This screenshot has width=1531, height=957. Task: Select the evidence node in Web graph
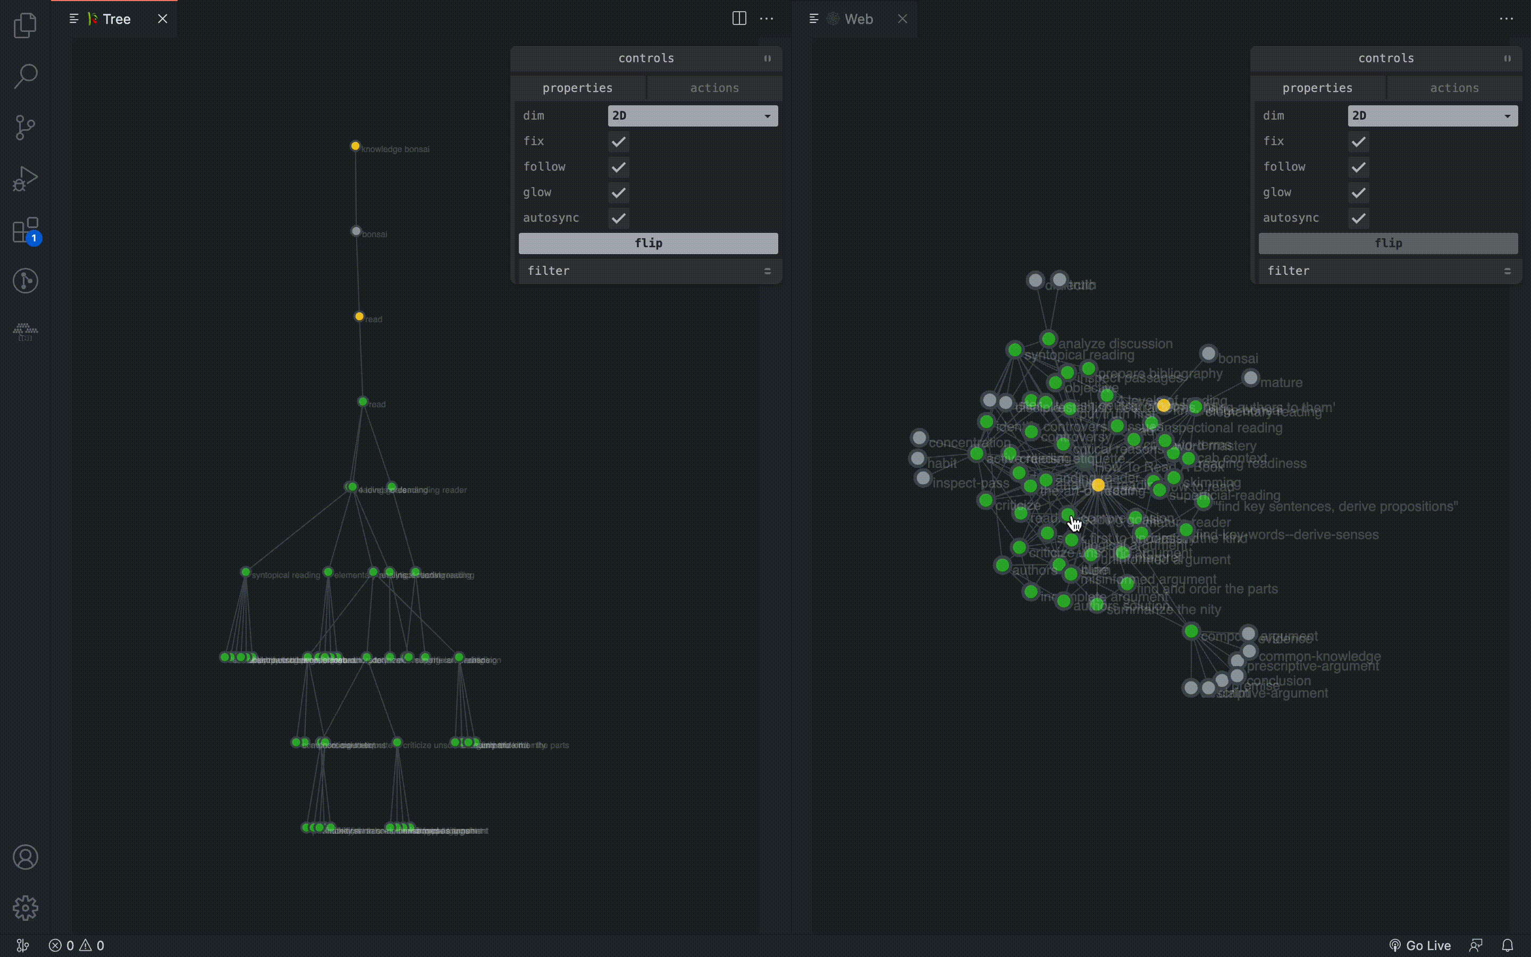pyautogui.click(x=1248, y=634)
